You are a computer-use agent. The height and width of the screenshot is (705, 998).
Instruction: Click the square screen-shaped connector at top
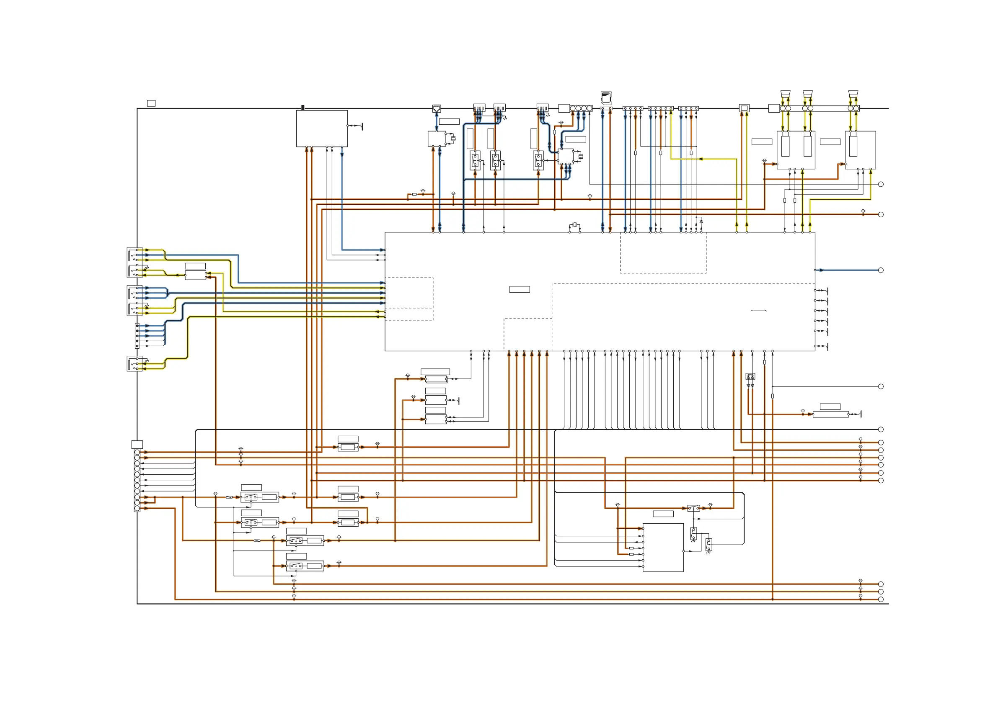(x=744, y=108)
